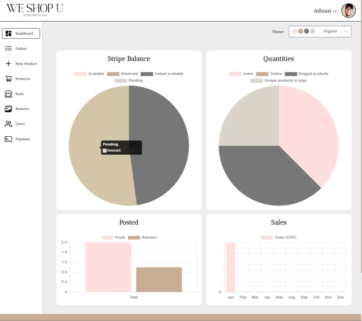Click the WE SHOP U logo
This screenshot has width=362, height=321.
(x=35, y=9)
